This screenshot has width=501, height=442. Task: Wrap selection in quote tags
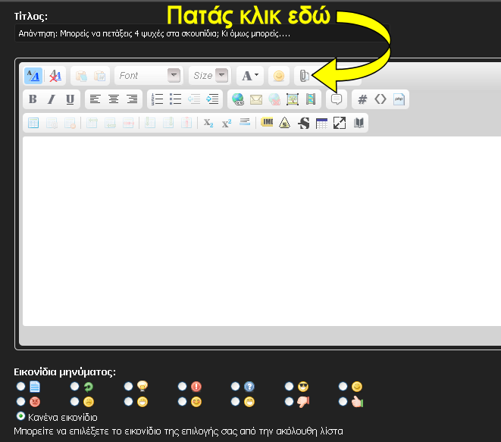pos(336,99)
